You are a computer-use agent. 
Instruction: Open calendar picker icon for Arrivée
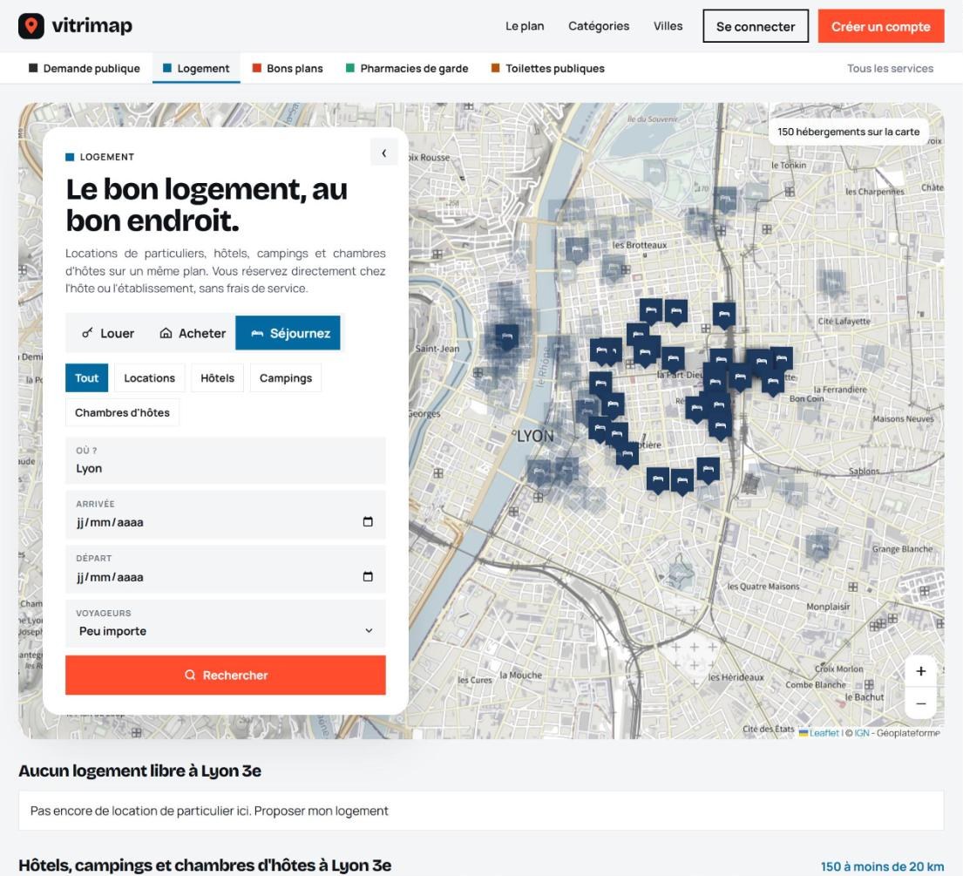368,521
